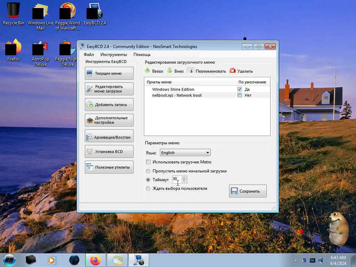Click the По умолчанию column header
Screen dimensions: 356x267
point(253,82)
